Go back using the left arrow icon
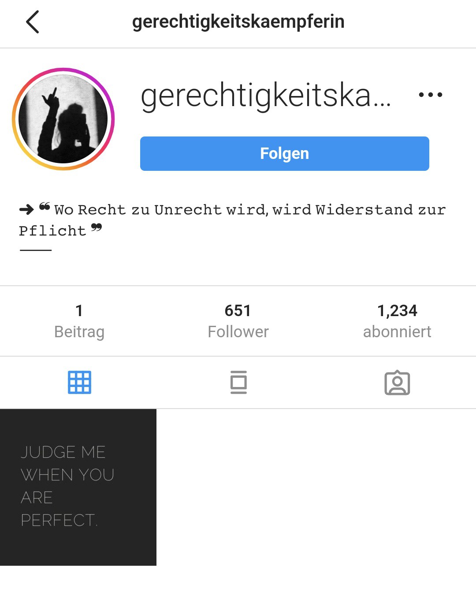 pos(33,22)
